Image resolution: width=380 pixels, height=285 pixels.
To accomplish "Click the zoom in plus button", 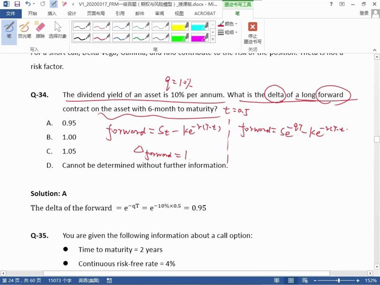I will pyautogui.click(x=358, y=281).
